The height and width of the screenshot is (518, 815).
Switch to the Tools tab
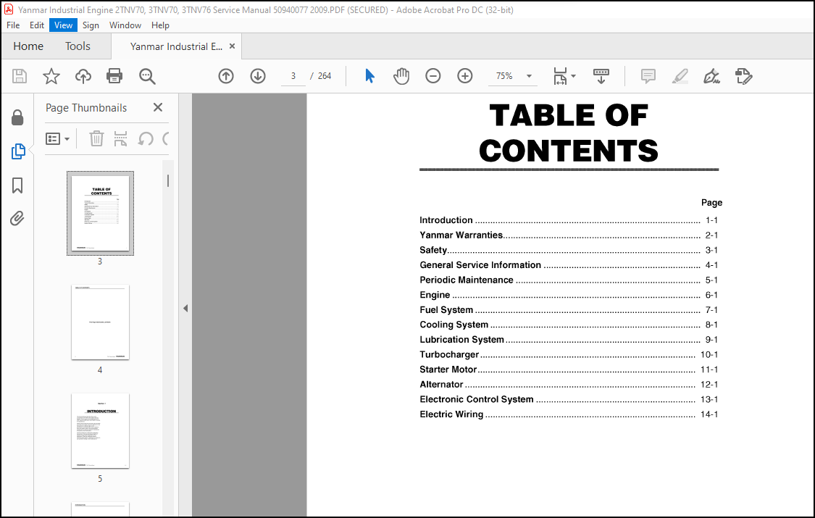[x=78, y=46]
